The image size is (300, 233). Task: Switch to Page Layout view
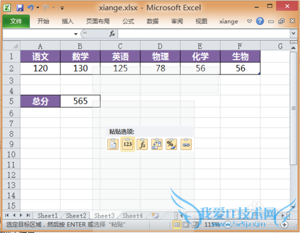point(186,225)
